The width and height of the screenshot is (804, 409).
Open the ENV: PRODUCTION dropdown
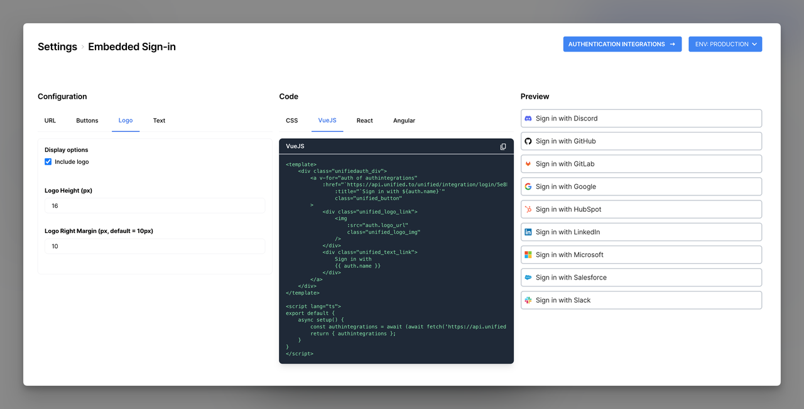(x=725, y=44)
